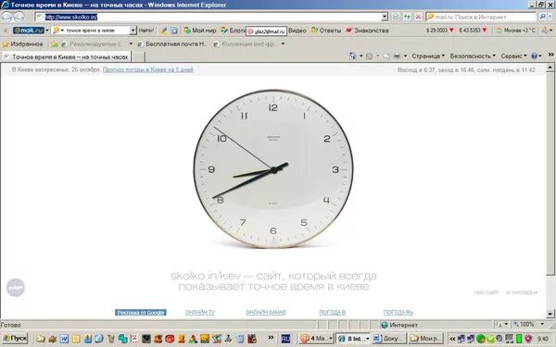Open the про сайт link
The image size is (556, 347).
click(x=486, y=292)
